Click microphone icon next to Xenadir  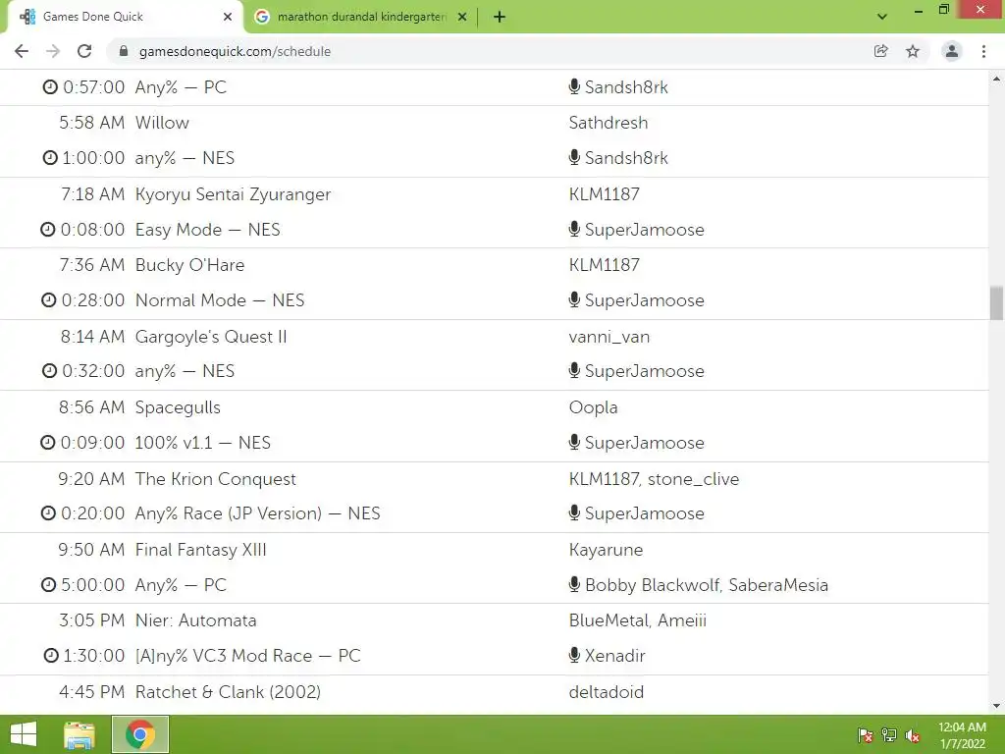click(x=574, y=655)
